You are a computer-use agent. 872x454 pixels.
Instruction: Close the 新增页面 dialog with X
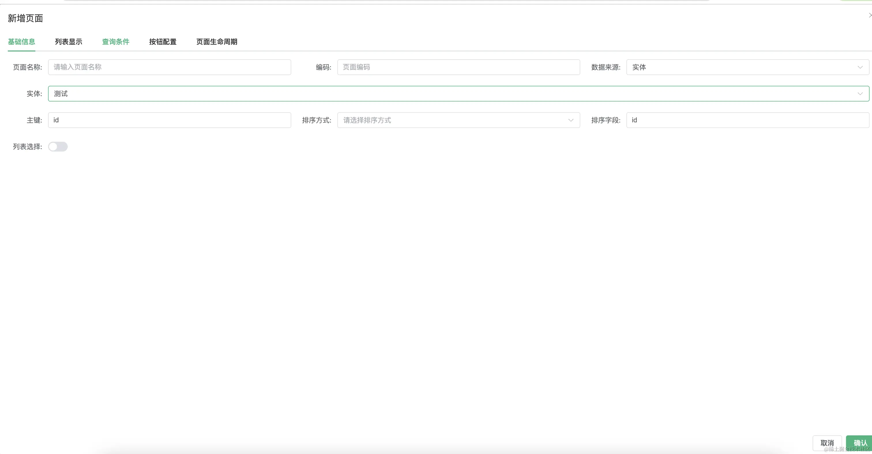tap(870, 15)
